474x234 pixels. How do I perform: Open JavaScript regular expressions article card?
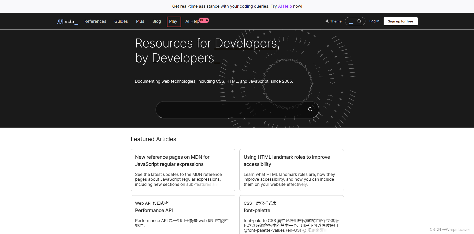[x=183, y=170]
